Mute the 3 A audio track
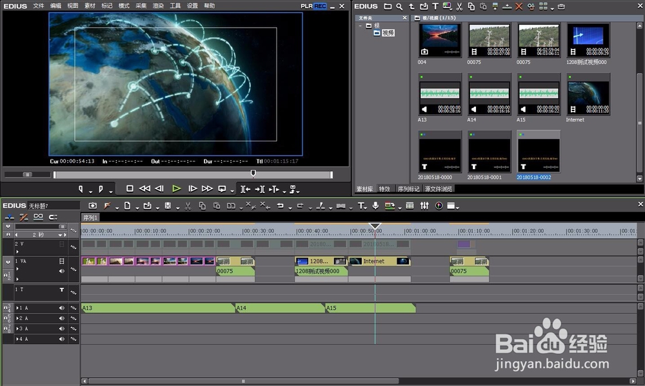 [x=62, y=329]
